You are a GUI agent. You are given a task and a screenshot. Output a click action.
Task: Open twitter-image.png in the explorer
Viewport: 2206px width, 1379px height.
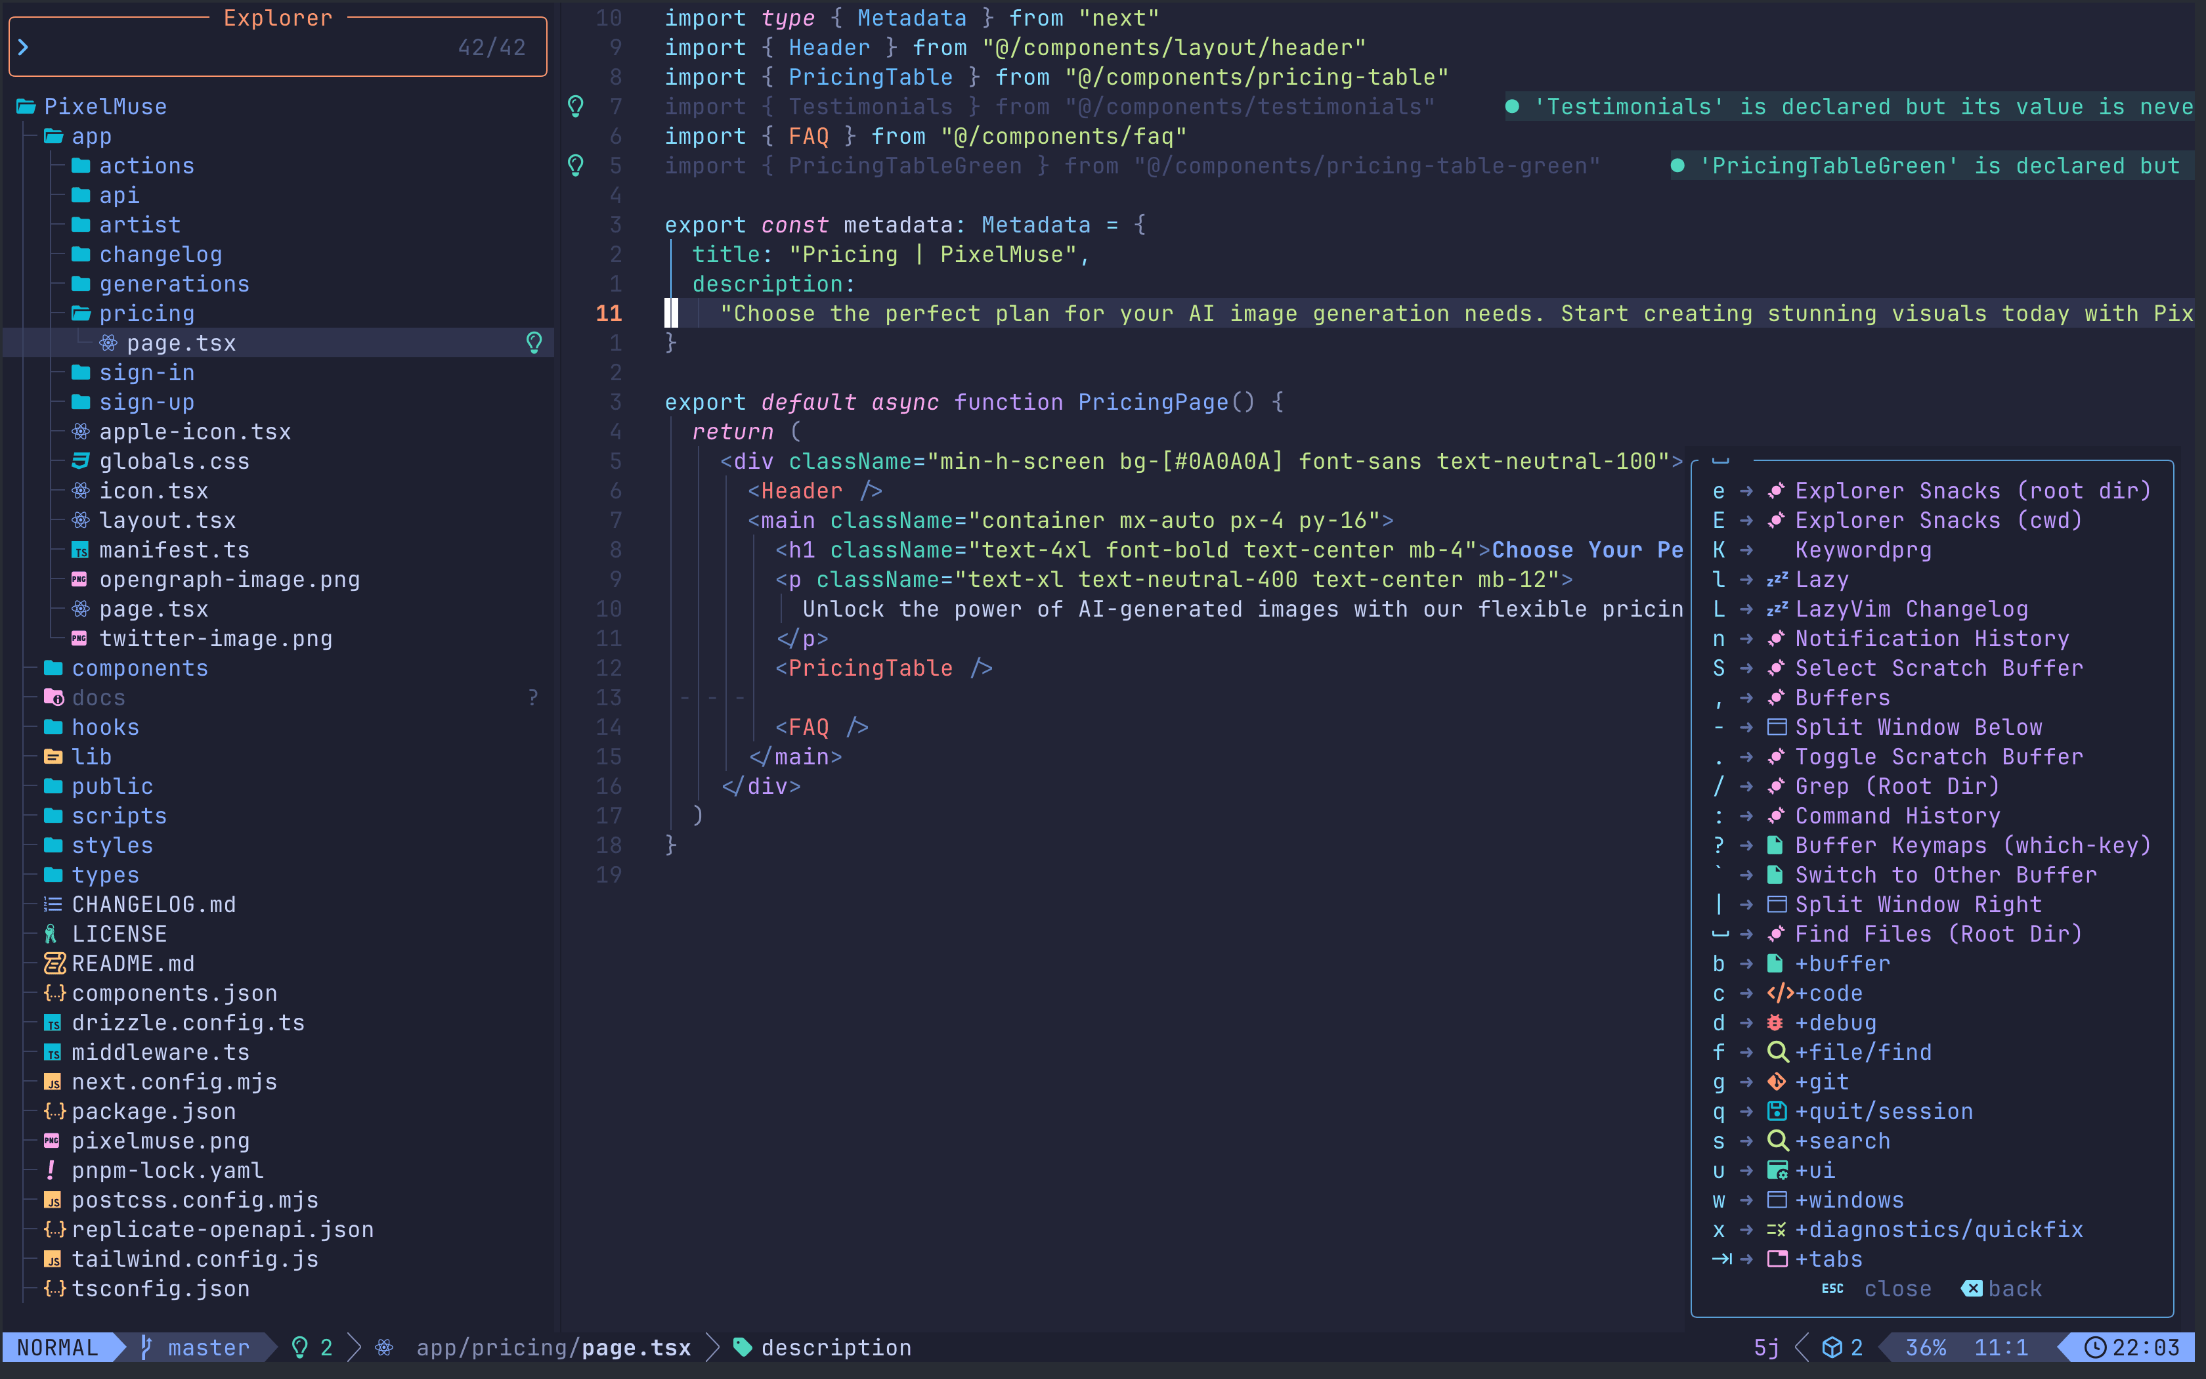pyautogui.click(x=216, y=638)
